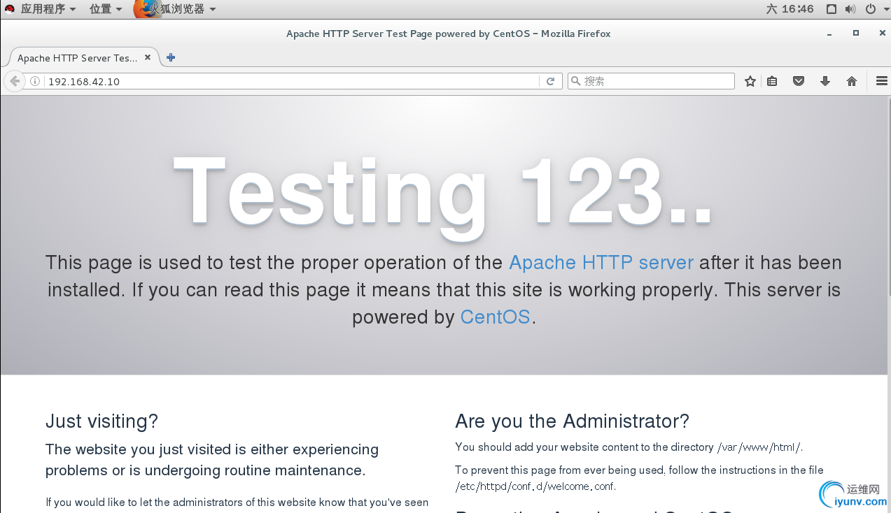Open the 应用程序 applications menu
Viewport: 891px width, 513px height.
[x=48, y=9]
